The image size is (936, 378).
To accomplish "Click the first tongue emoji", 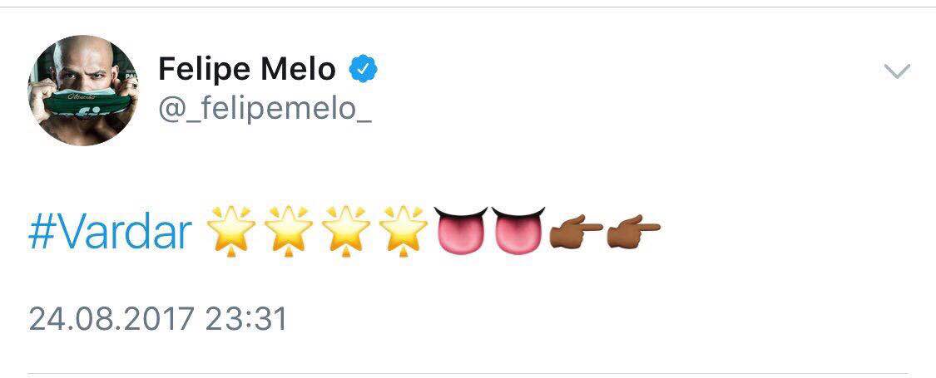I will (462, 230).
